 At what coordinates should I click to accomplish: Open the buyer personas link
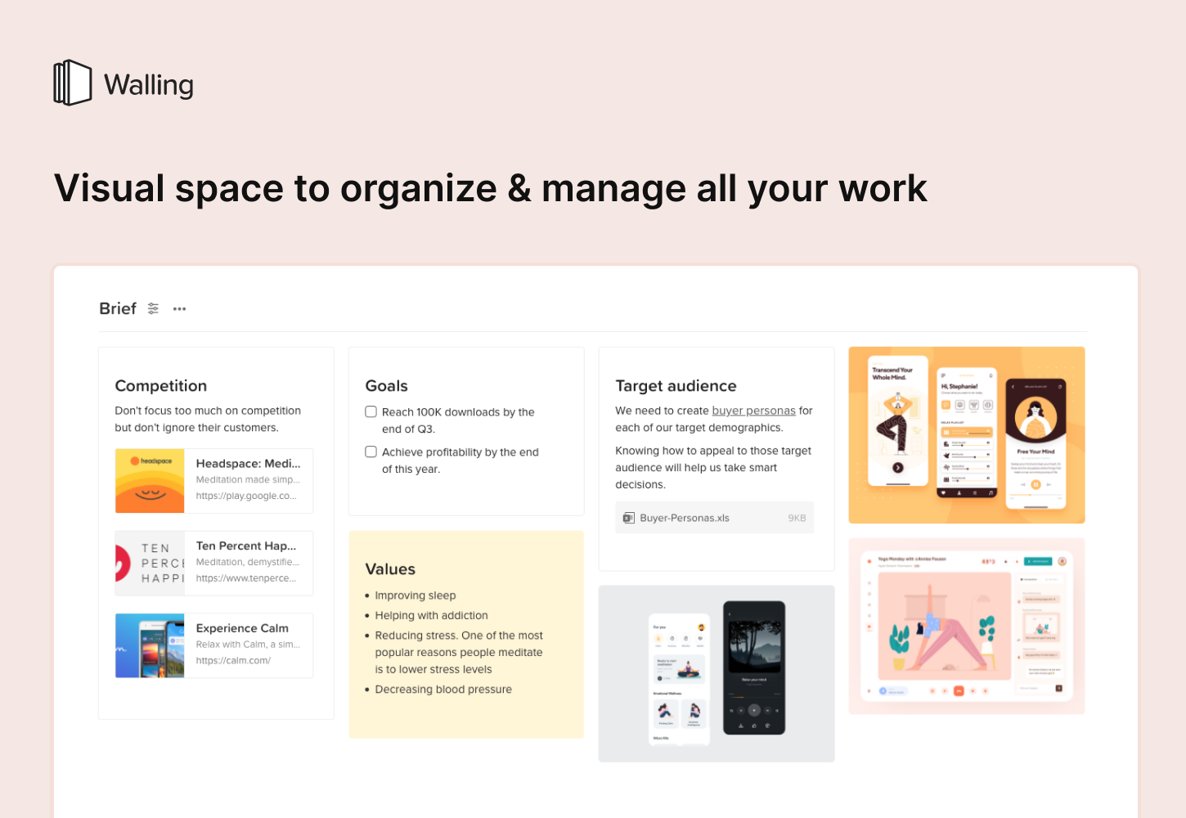coord(753,411)
